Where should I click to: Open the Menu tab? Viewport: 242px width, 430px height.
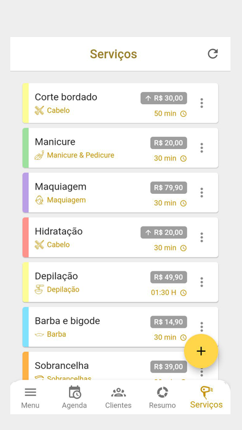30,397
